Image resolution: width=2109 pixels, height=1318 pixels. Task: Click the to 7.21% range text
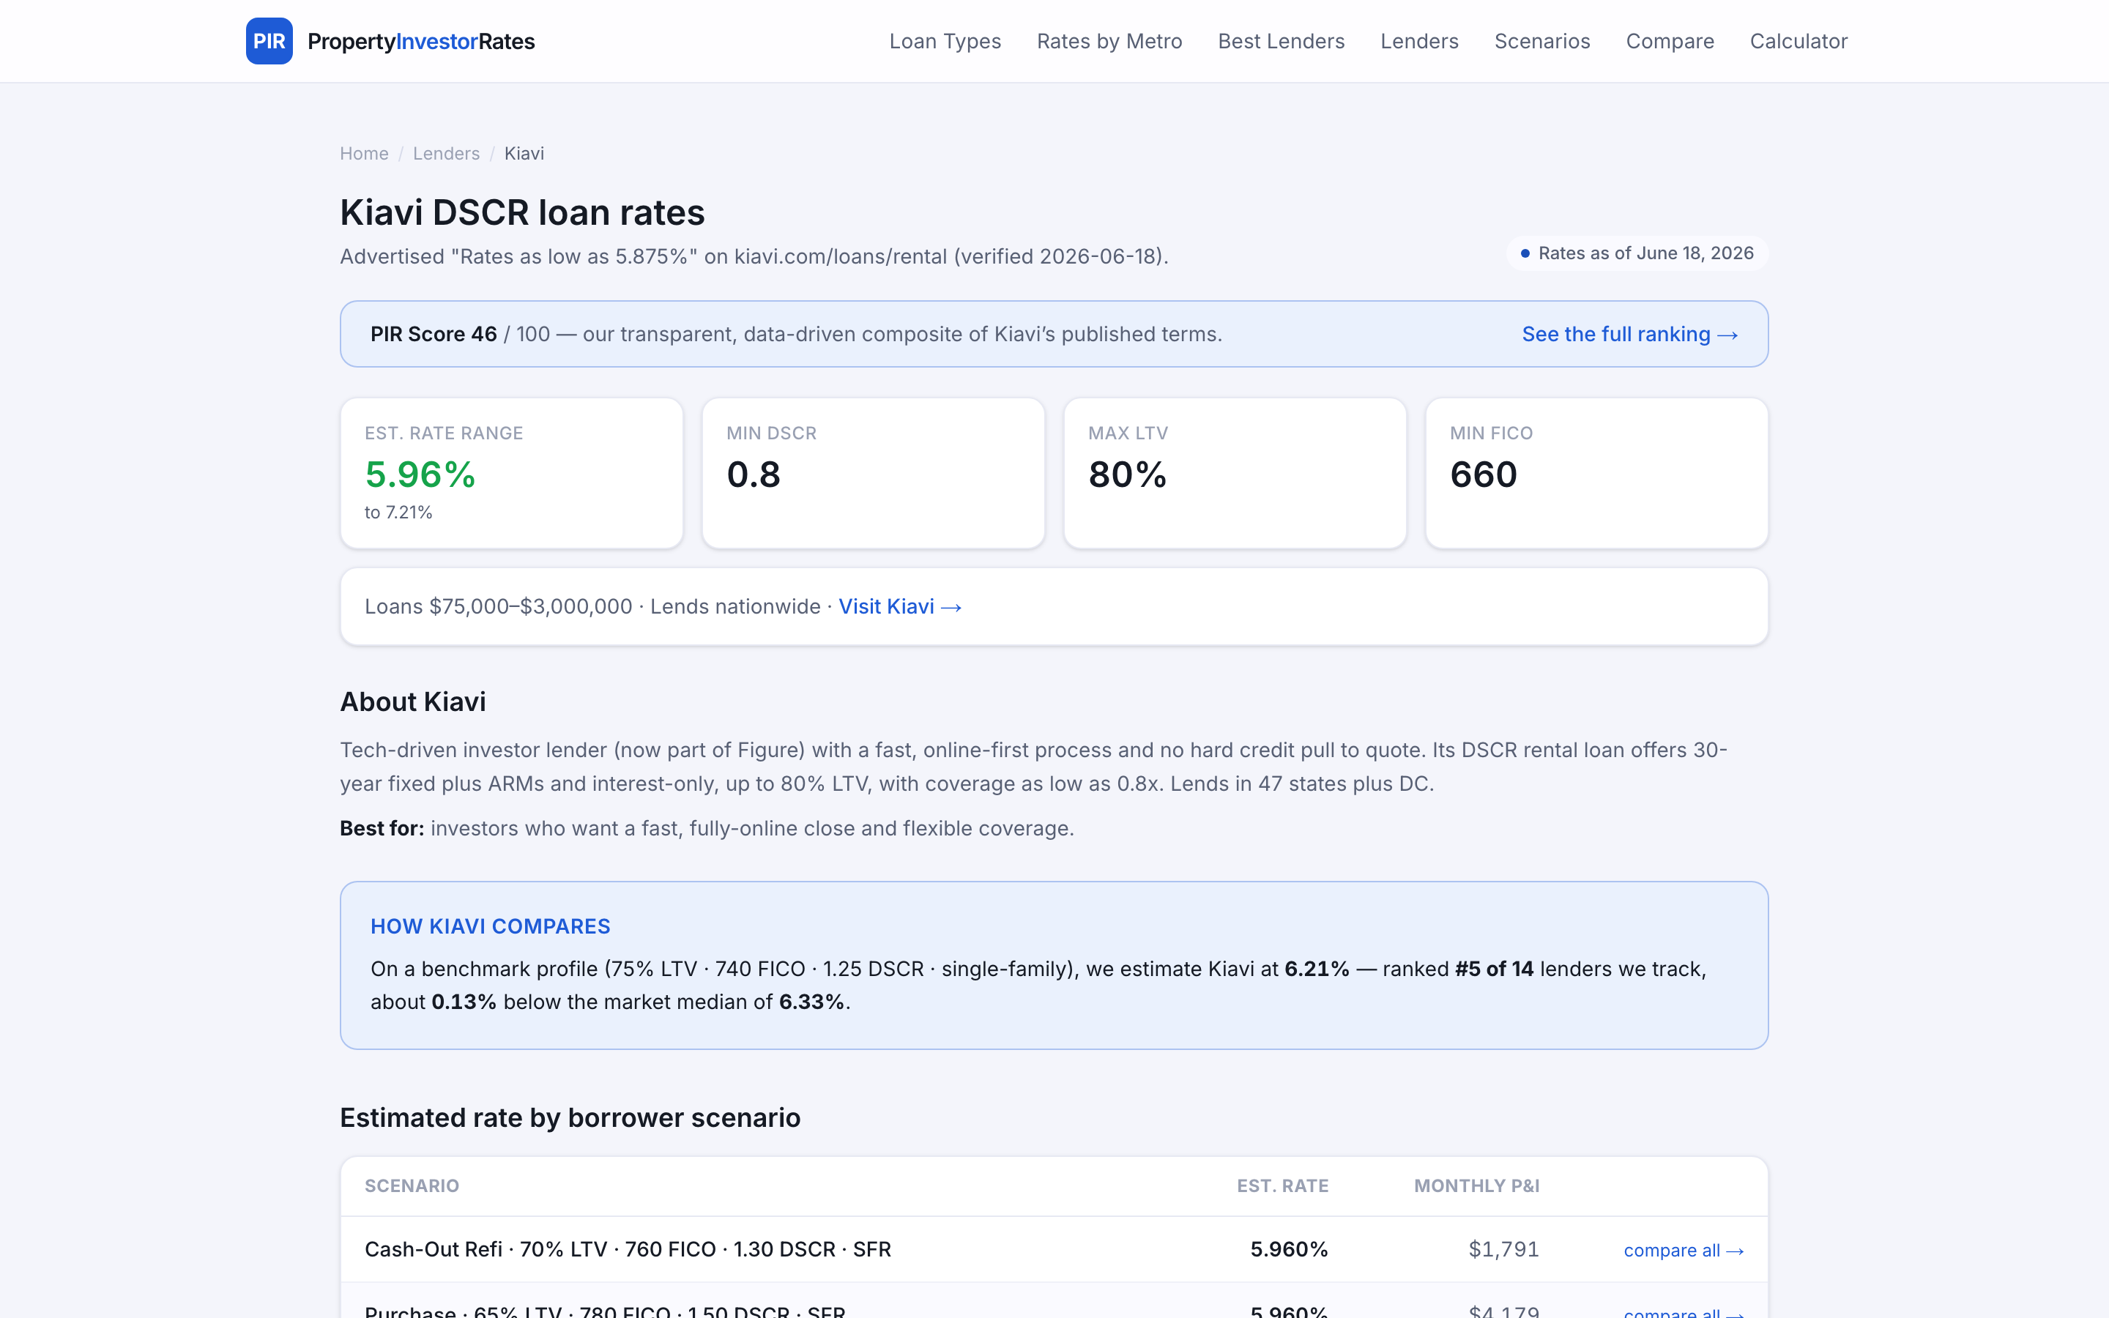tap(398, 513)
